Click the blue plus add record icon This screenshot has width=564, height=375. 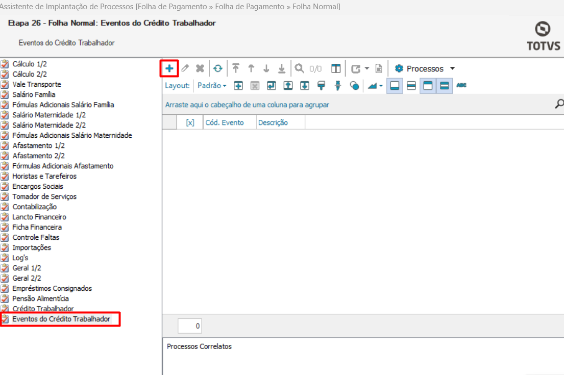pyautogui.click(x=169, y=68)
